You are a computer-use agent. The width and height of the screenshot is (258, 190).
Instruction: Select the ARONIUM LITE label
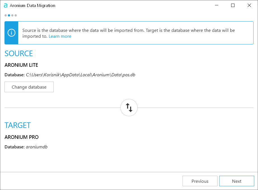point(21,65)
